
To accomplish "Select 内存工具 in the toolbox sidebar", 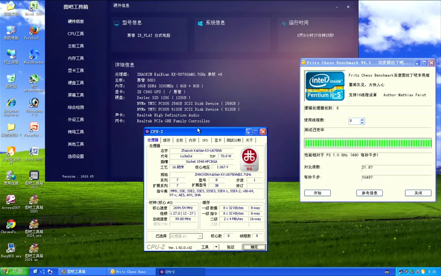I will (x=75, y=58).
